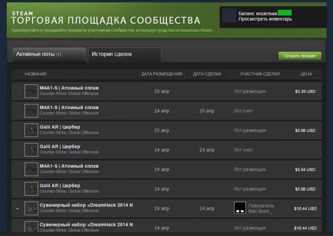
Task: Open Galil AR | Цербер listed 25 апр
Action: tap(60, 127)
